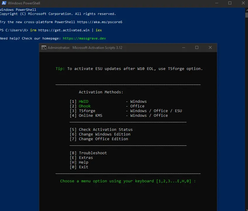Click 'Windows / Office' beside Online KMS
Image resolution: width=248 pixels, height=211 pixels.
click(149, 116)
